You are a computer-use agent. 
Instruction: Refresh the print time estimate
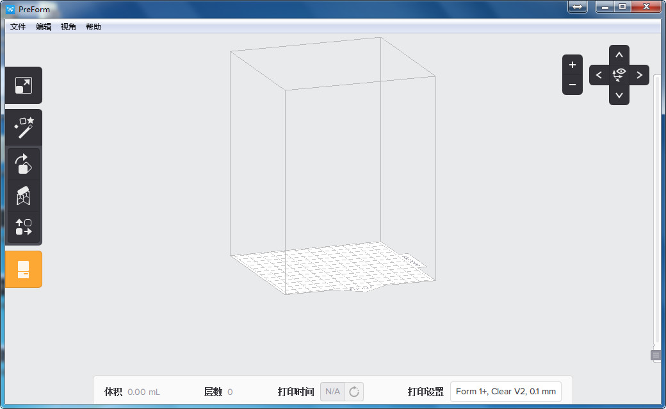coord(353,392)
